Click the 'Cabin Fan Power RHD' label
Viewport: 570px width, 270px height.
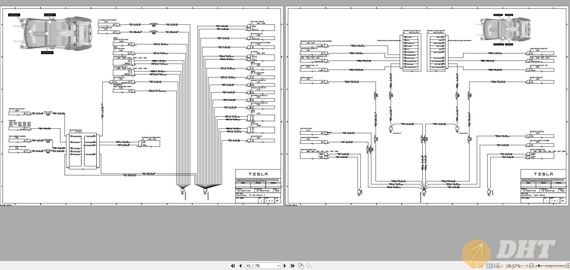pos(121,39)
